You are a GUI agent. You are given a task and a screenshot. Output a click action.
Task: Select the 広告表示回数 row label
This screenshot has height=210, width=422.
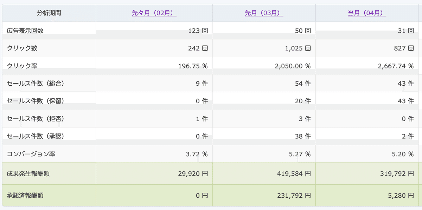click(x=25, y=31)
